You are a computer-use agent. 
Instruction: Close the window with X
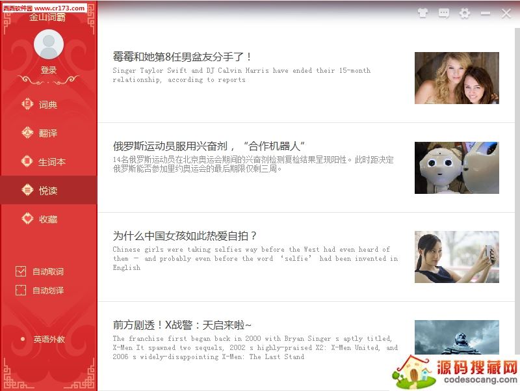pos(506,13)
